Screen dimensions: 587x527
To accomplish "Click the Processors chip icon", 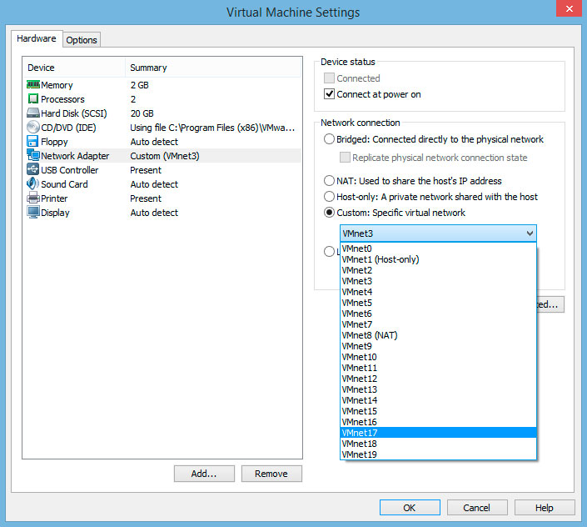I will coord(33,99).
